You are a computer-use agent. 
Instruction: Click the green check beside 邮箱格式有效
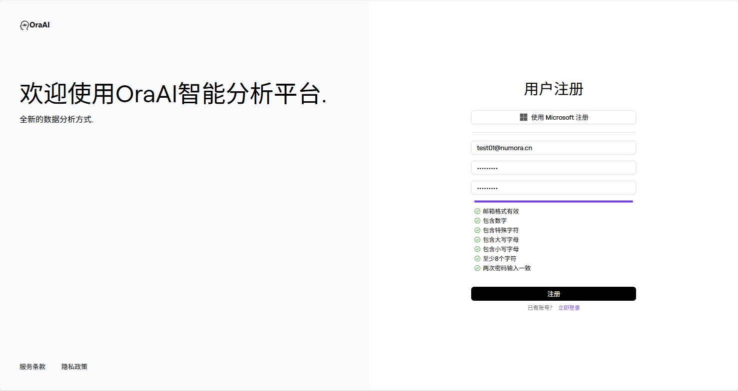(x=477, y=211)
